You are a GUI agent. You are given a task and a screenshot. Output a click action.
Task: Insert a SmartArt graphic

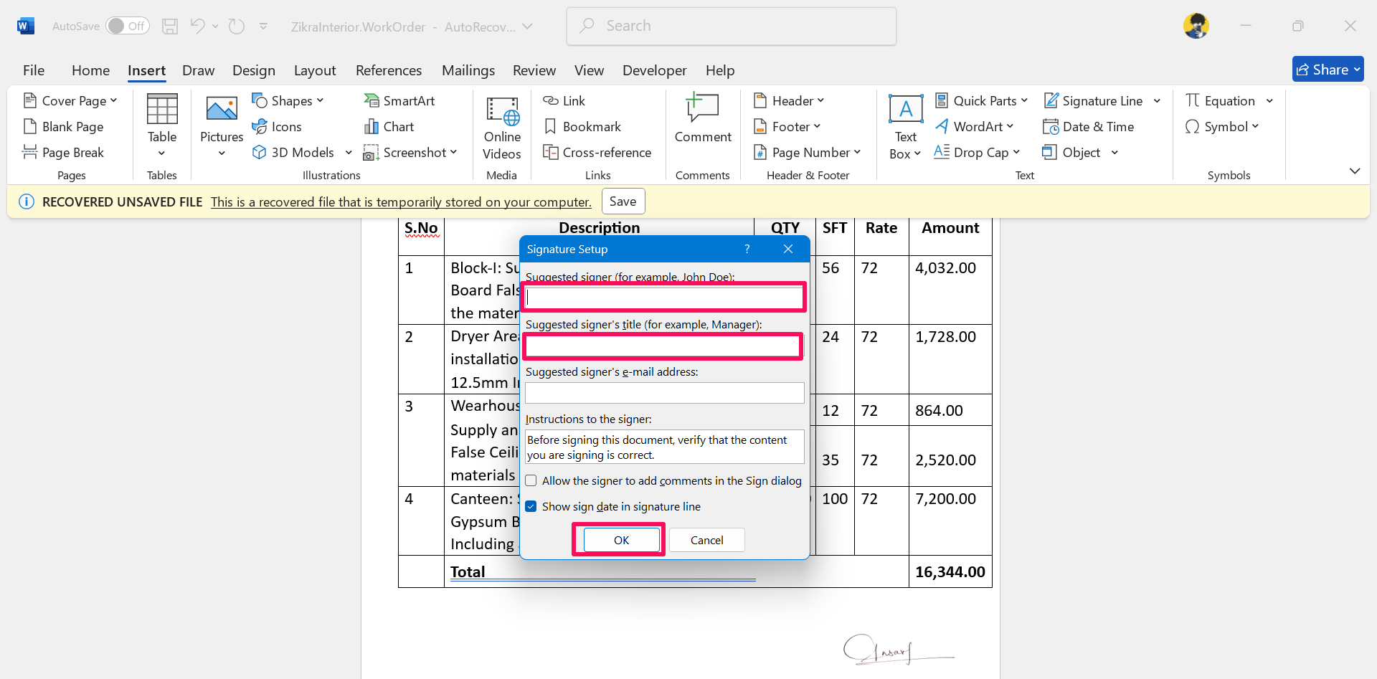[x=399, y=101]
